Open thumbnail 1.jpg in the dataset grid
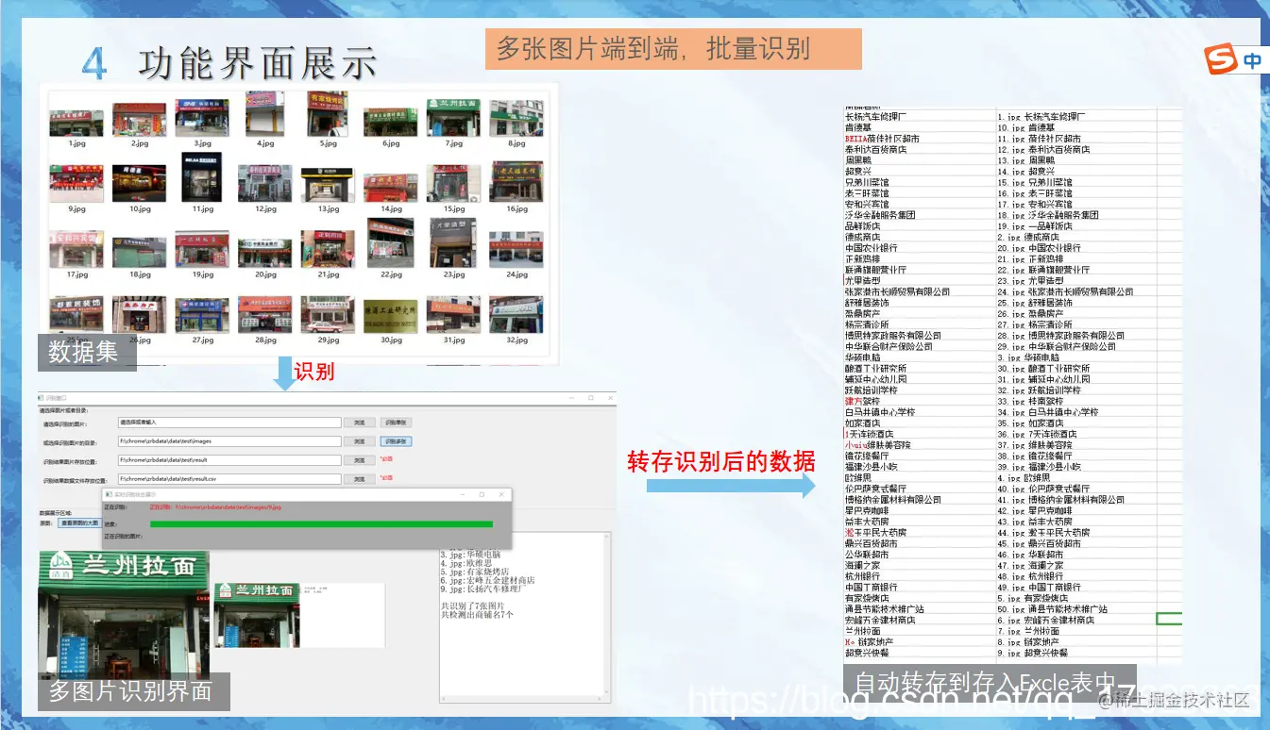1270x730 pixels. [x=76, y=118]
